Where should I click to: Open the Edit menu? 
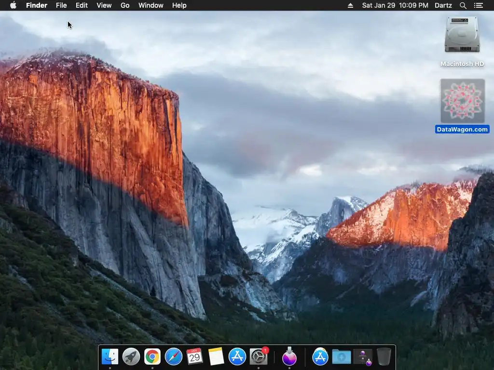pos(82,5)
